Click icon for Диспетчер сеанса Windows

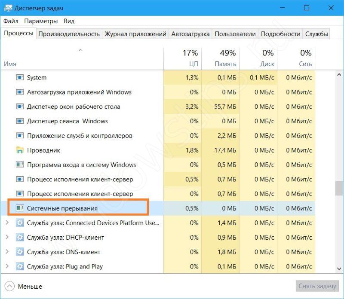20,121
